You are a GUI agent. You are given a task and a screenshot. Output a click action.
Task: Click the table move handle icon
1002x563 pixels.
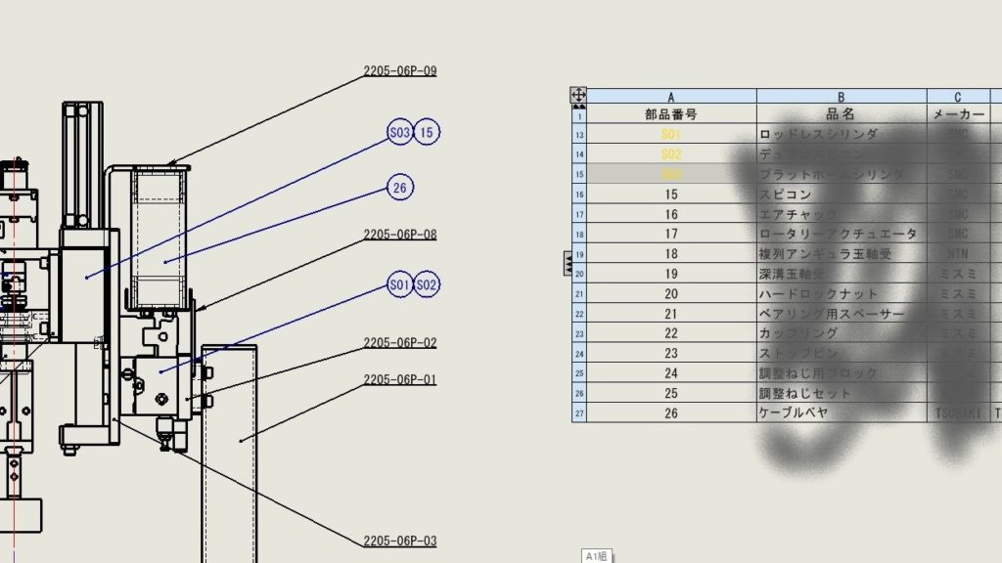point(578,96)
